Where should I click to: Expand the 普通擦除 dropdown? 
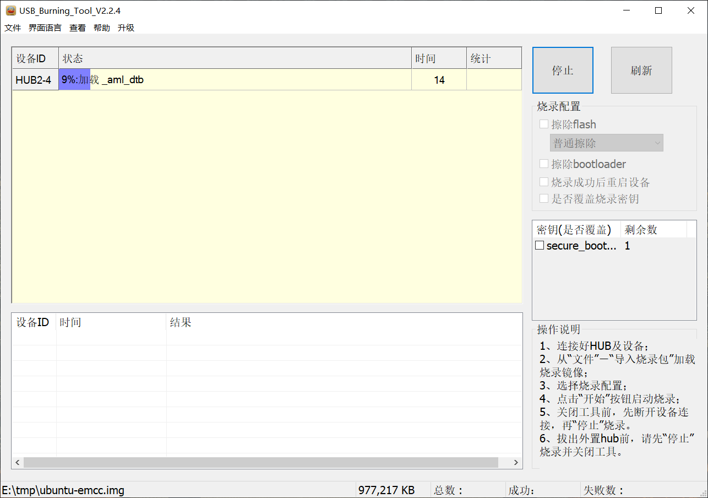pos(607,143)
